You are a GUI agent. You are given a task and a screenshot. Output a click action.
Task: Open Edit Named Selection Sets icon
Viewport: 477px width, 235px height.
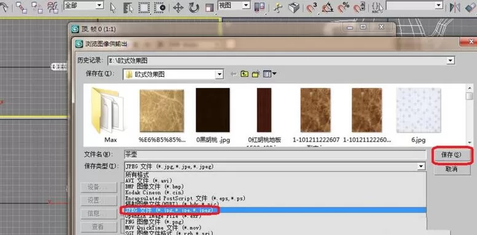377,7
